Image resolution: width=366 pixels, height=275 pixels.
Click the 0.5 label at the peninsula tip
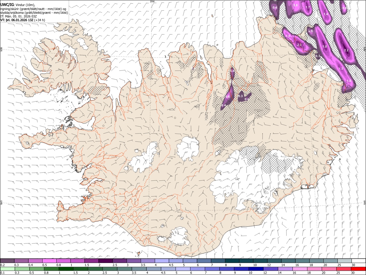(x=311, y=31)
